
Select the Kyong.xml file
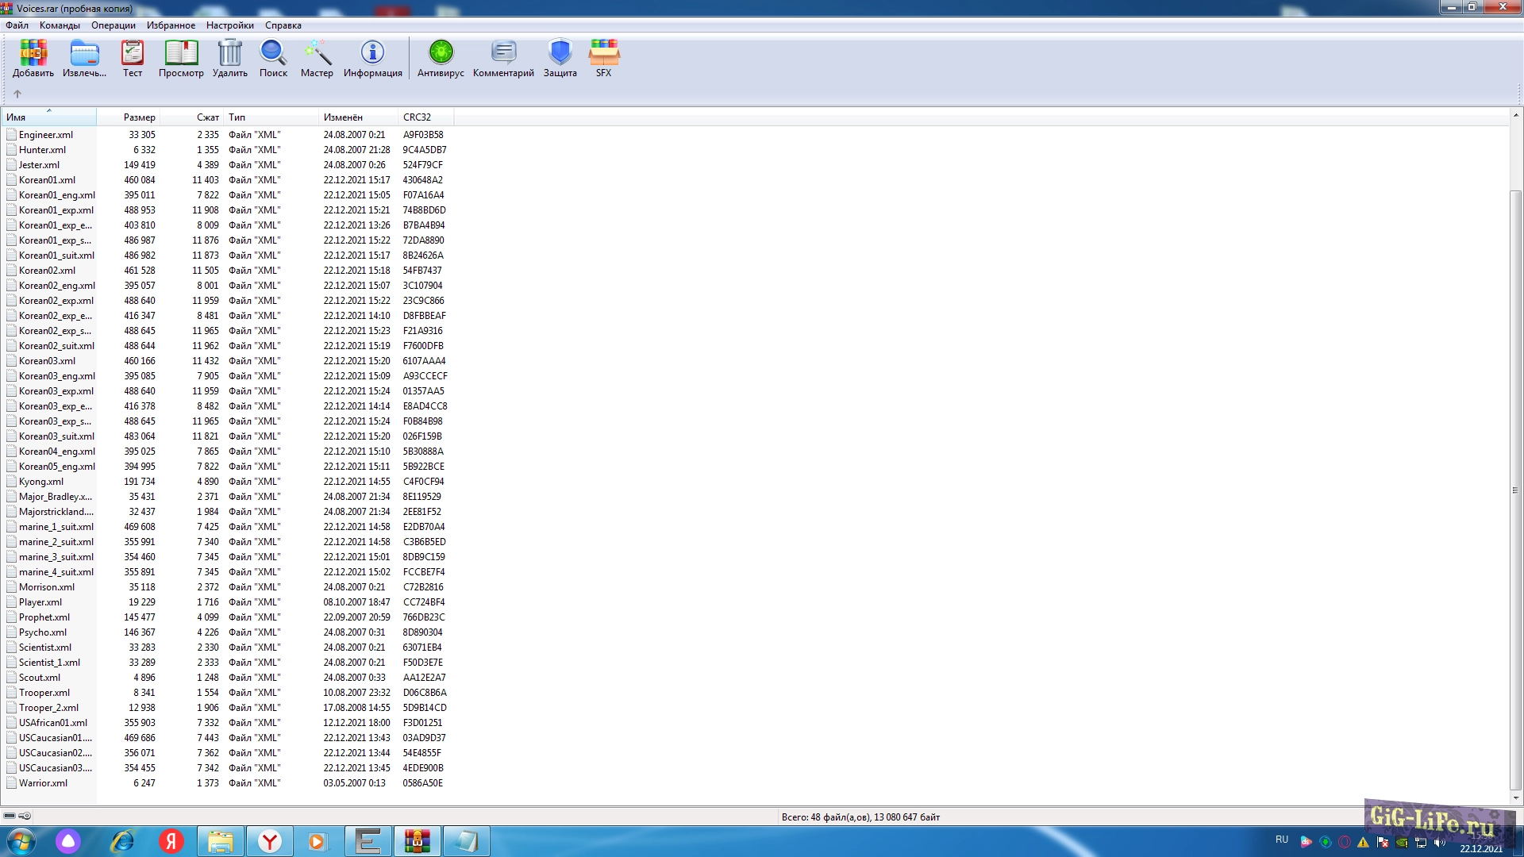41,482
